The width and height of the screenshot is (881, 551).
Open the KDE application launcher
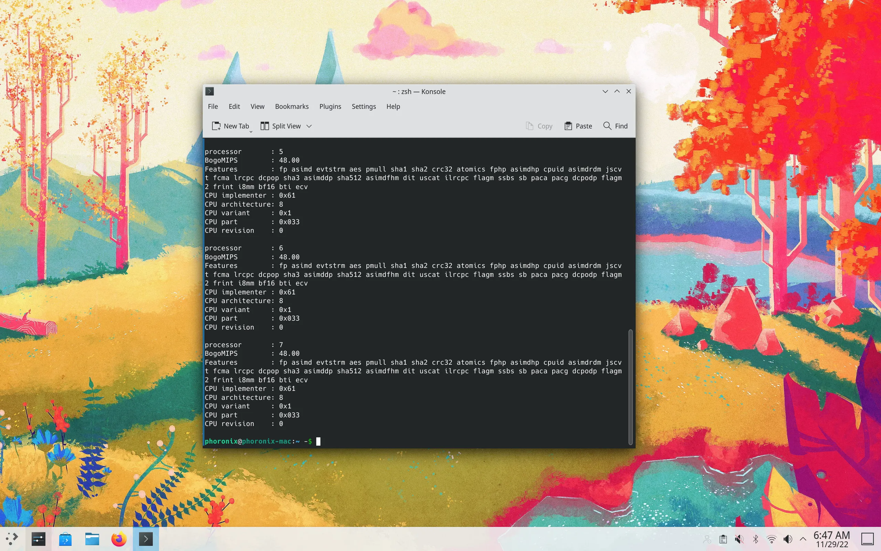pyautogui.click(x=12, y=539)
